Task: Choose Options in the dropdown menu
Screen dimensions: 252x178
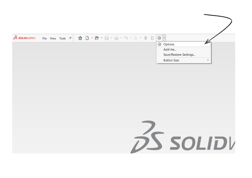Action: coord(184,44)
